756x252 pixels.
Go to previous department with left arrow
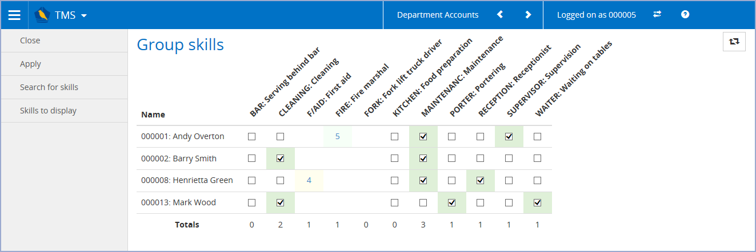(x=500, y=15)
